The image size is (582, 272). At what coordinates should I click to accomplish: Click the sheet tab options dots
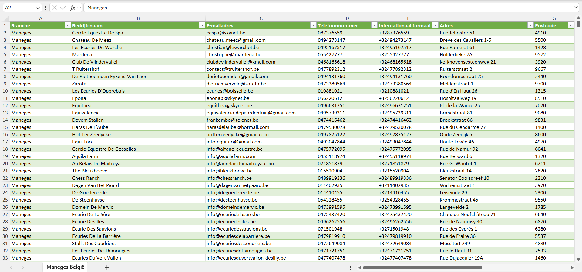click(351, 268)
